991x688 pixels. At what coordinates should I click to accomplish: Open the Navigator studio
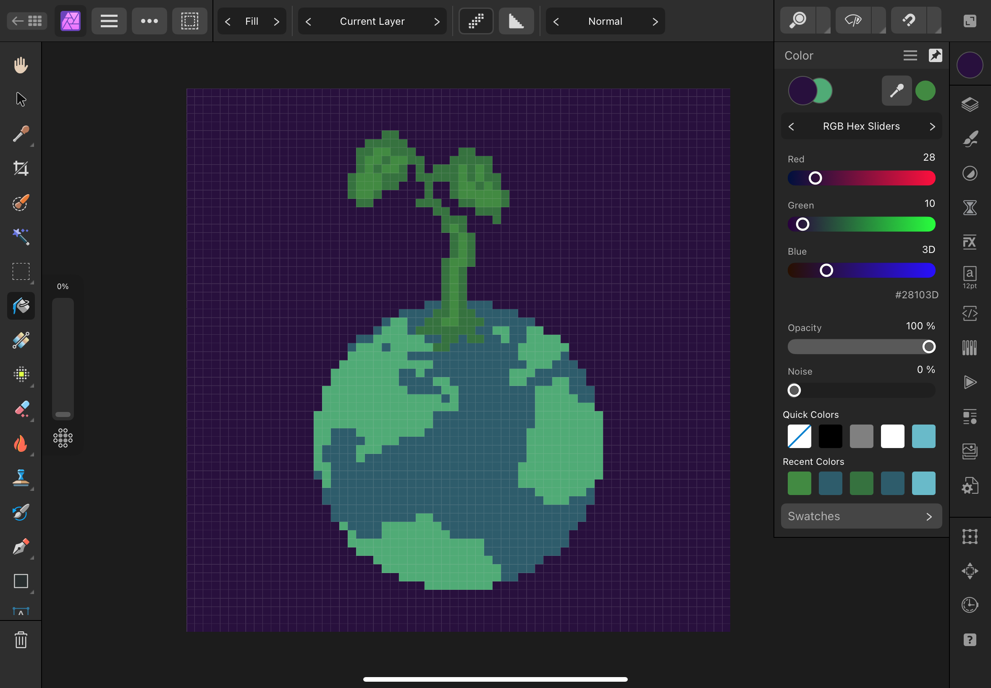point(970,571)
